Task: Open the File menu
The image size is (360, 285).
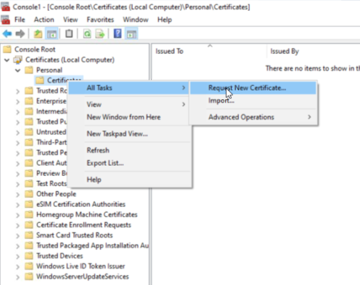Action: [x=20, y=20]
